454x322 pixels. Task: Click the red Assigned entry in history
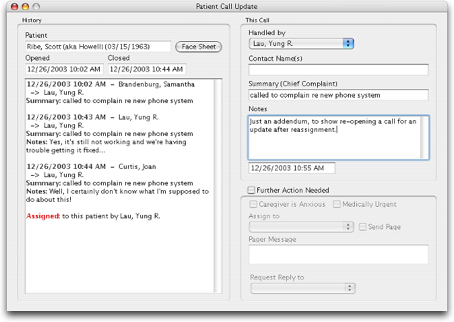[x=43, y=216]
